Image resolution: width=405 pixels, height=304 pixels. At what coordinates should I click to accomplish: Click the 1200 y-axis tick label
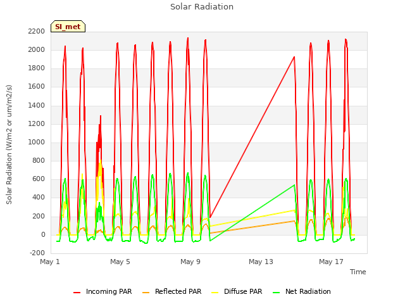click(37, 123)
